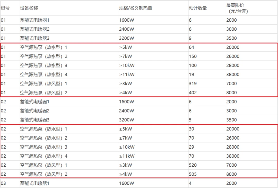Select the 设备名称 column header

pos(29,8)
